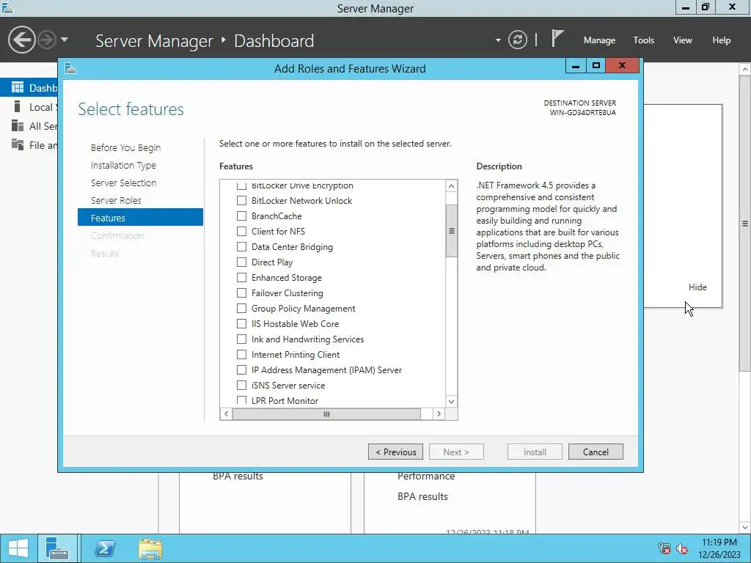751x563 pixels.
Task: Check the BranchCache checkbox
Action: [242, 216]
